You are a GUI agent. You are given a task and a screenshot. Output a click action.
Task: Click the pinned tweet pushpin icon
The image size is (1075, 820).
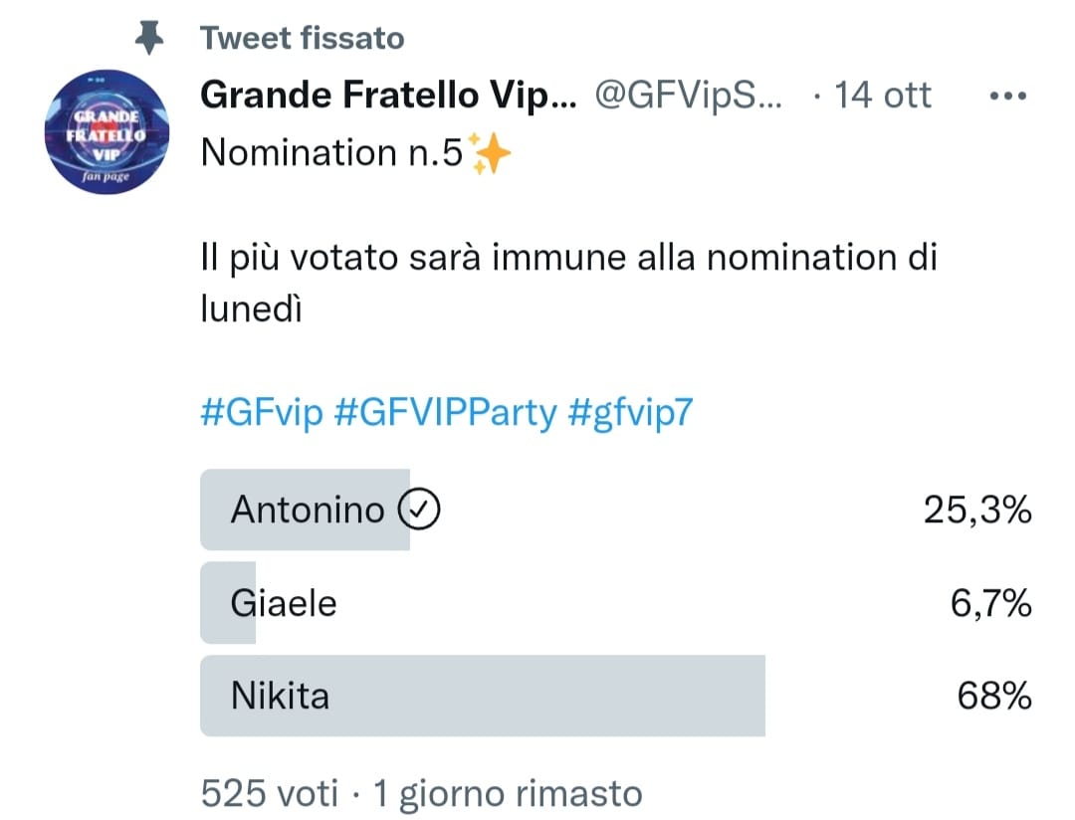click(x=148, y=37)
